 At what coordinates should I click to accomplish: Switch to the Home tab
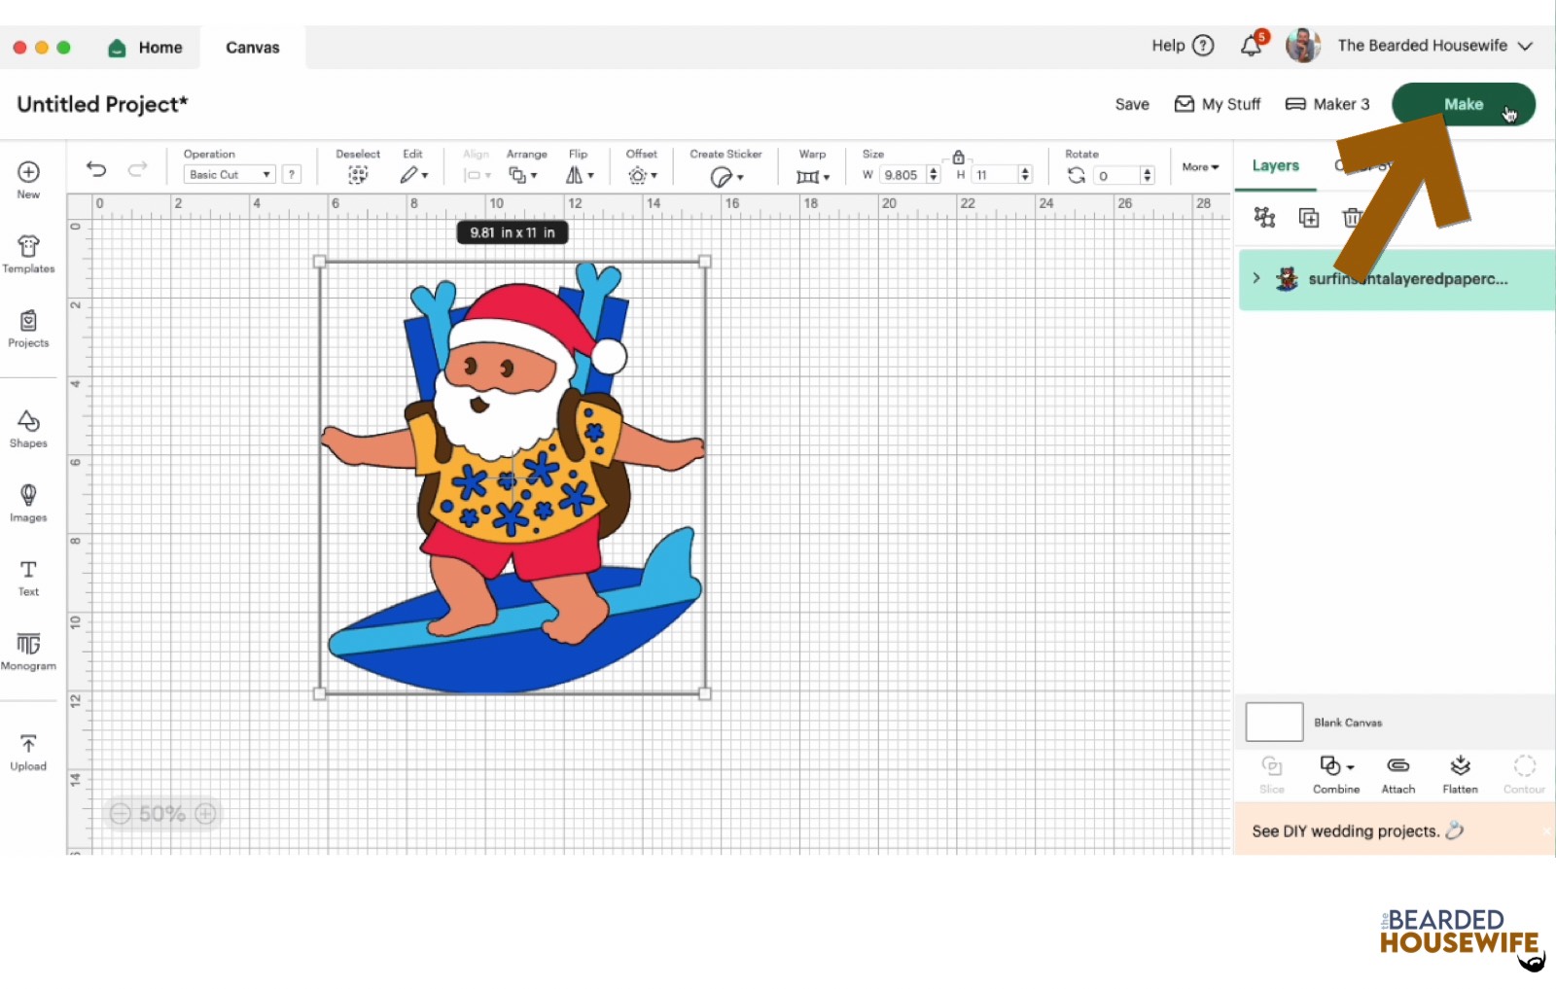click(x=146, y=48)
